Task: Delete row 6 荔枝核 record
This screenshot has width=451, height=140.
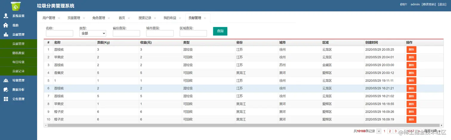Action: click(411, 88)
